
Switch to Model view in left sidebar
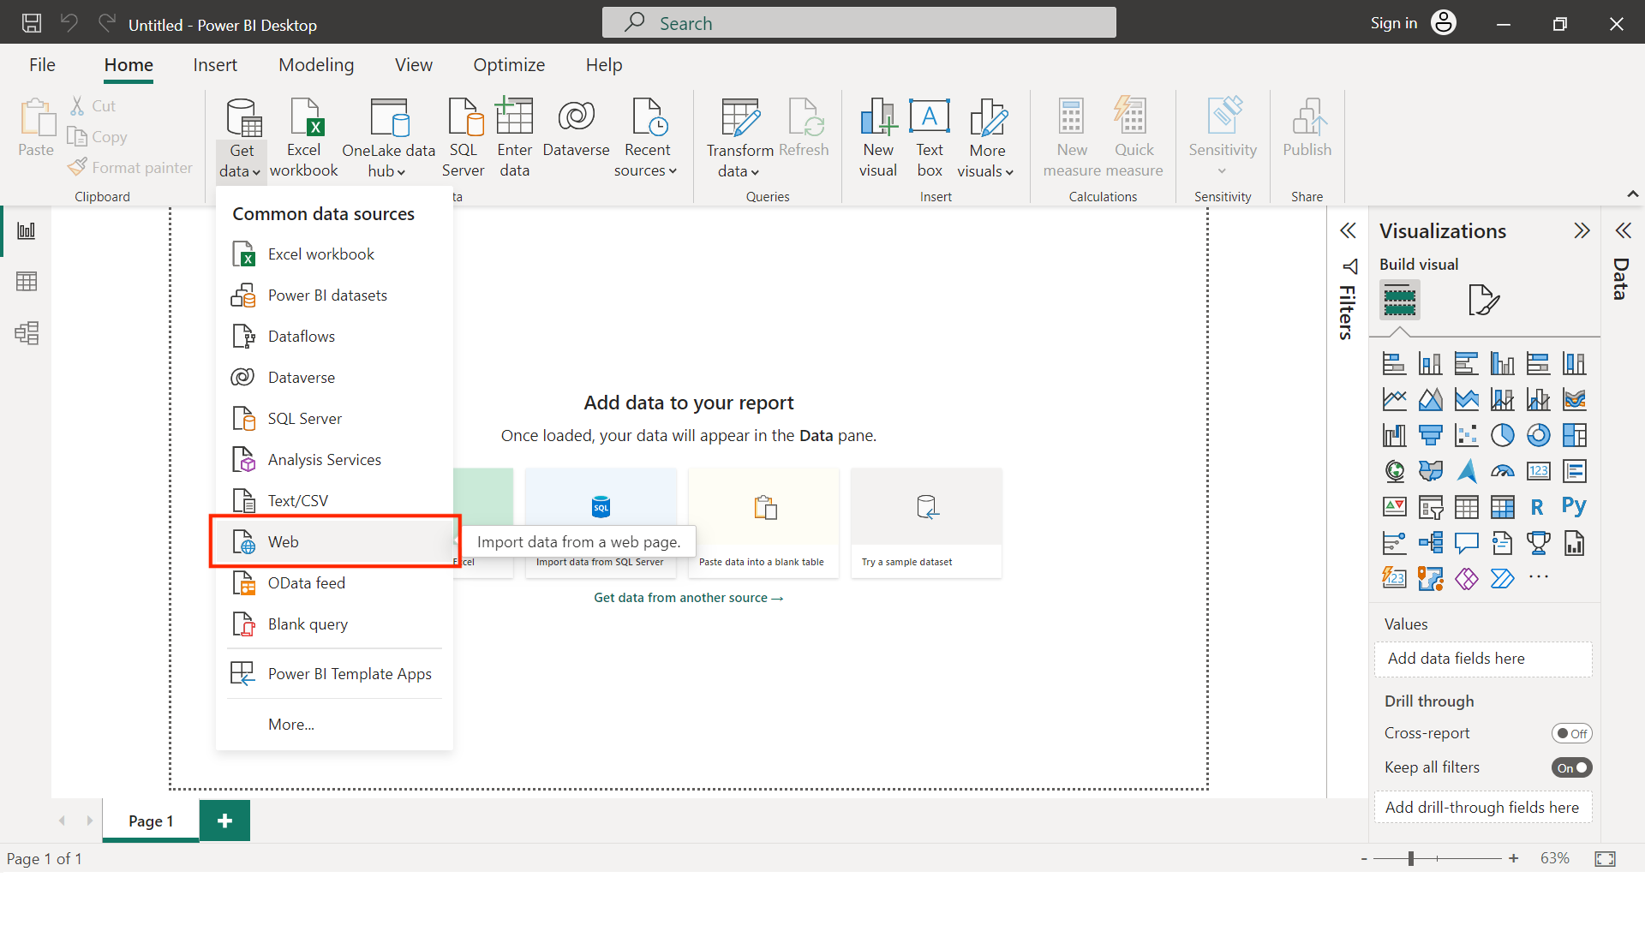click(x=27, y=333)
